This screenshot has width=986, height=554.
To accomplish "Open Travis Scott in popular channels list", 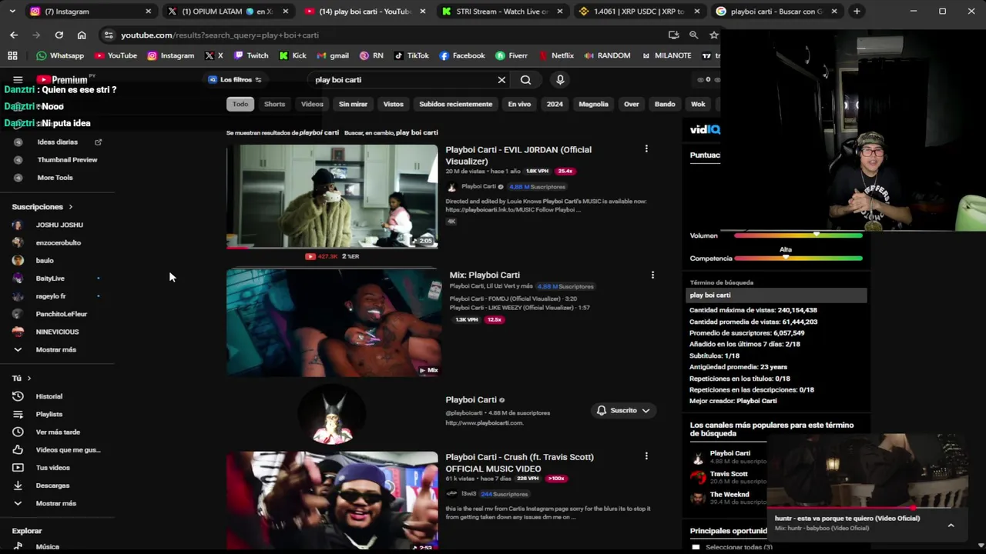I will click(x=729, y=478).
